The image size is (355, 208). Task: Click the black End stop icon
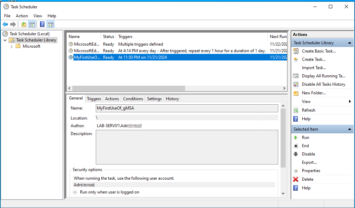coord(296,146)
